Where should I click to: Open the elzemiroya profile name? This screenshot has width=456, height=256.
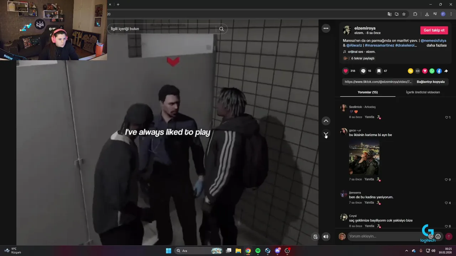click(365, 28)
